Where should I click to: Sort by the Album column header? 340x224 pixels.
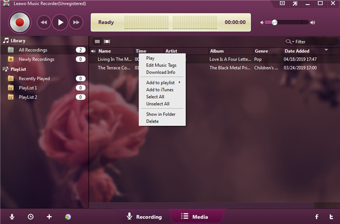[231, 51]
